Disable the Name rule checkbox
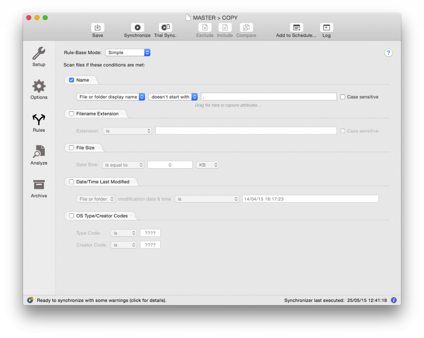The image size is (424, 338). tap(72, 80)
